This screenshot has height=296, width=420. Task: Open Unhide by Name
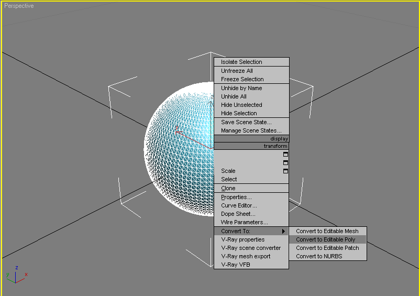point(251,88)
